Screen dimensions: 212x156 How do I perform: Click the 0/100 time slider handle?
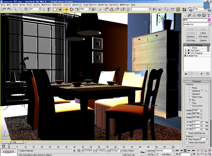13,142
